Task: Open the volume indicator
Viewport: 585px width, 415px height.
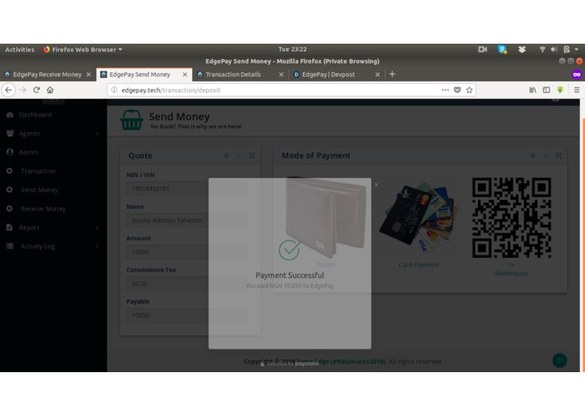Action: (554, 50)
